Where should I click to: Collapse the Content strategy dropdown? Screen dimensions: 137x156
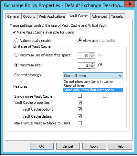tap(121, 76)
